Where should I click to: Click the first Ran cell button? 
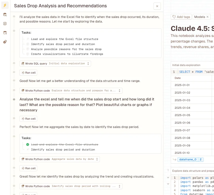pos(29,73)
